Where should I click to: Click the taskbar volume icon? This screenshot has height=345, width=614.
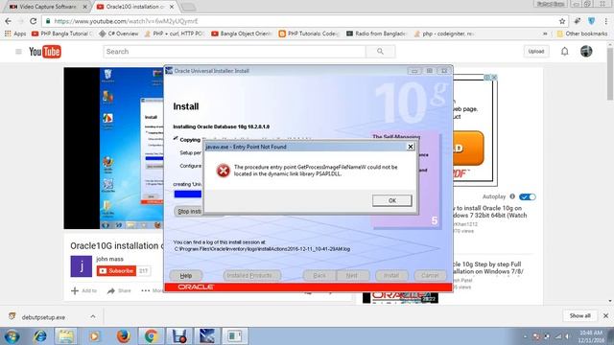(567, 336)
